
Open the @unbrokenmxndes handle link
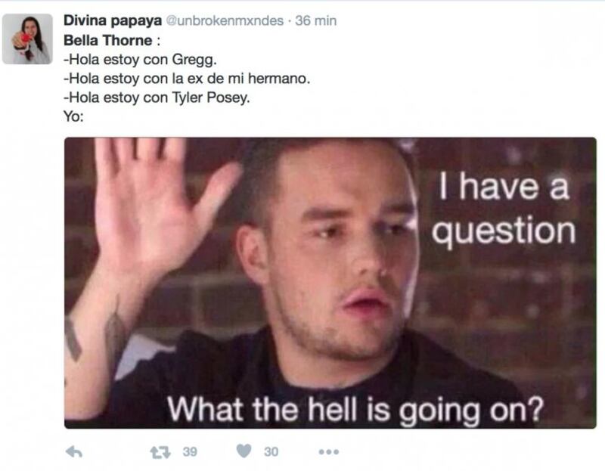click(x=225, y=20)
